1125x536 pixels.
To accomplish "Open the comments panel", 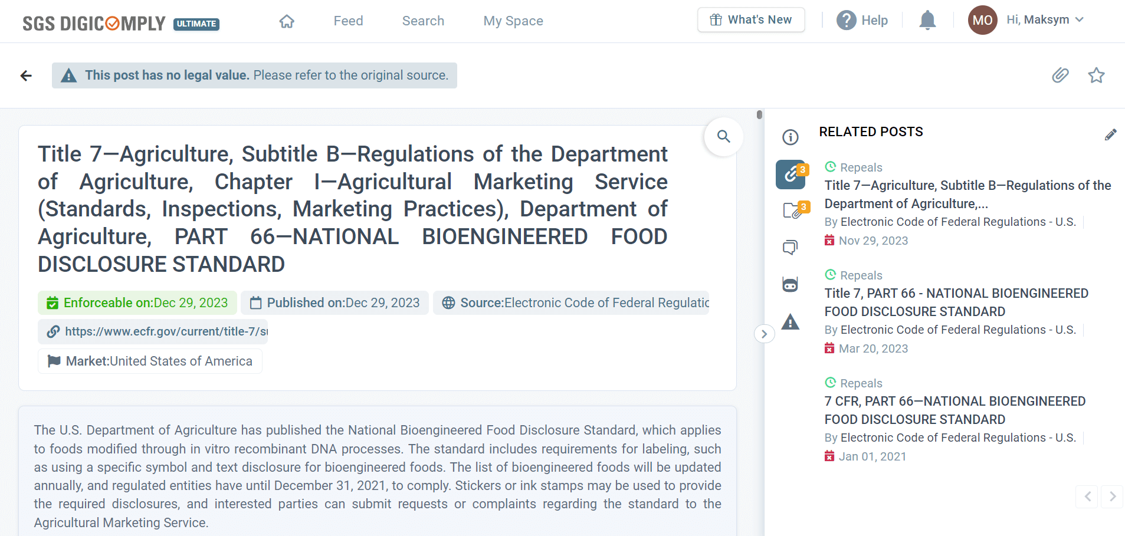I will (791, 247).
